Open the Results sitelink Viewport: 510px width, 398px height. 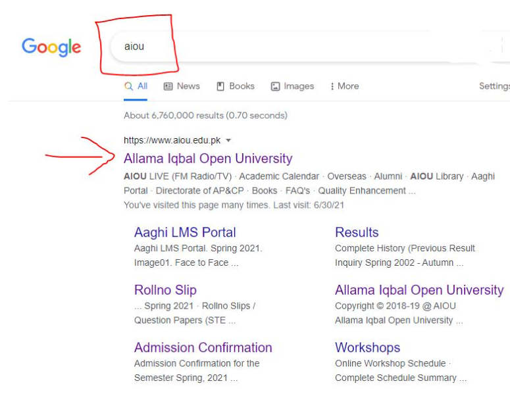pos(357,232)
